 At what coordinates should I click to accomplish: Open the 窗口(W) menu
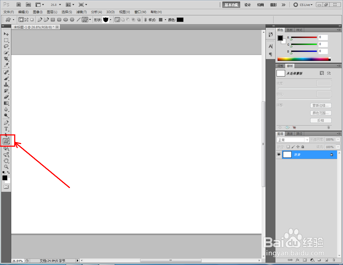pos(140,12)
